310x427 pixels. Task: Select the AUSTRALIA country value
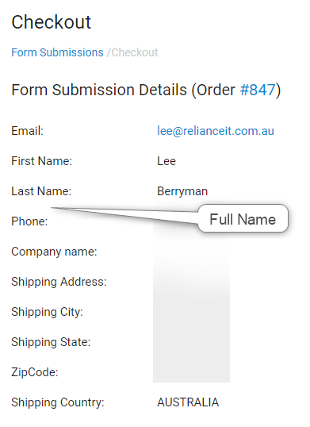(188, 402)
